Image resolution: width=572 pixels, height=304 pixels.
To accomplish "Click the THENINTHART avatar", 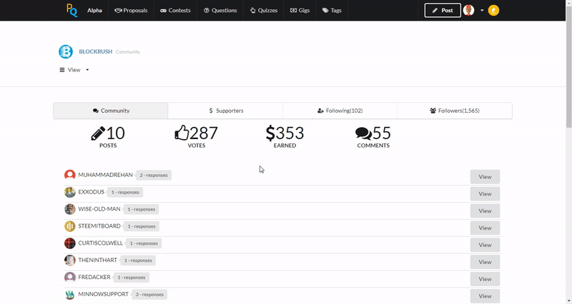I will pos(70,260).
